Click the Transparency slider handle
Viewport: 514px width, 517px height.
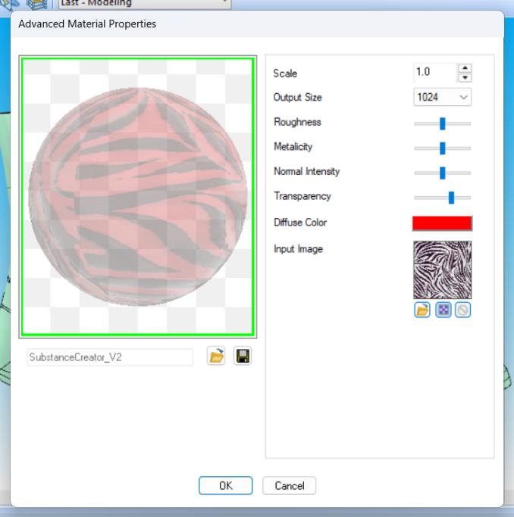pos(451,198)
